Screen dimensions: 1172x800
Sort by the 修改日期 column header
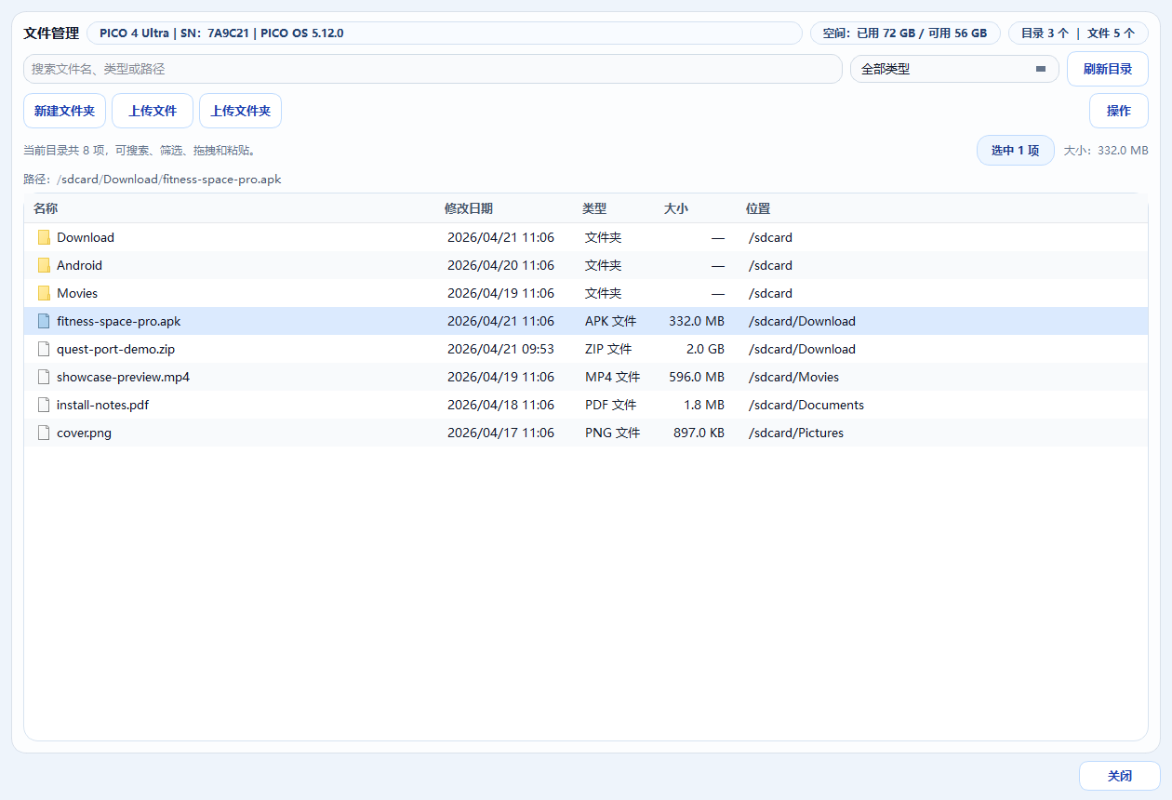(469, 208)
